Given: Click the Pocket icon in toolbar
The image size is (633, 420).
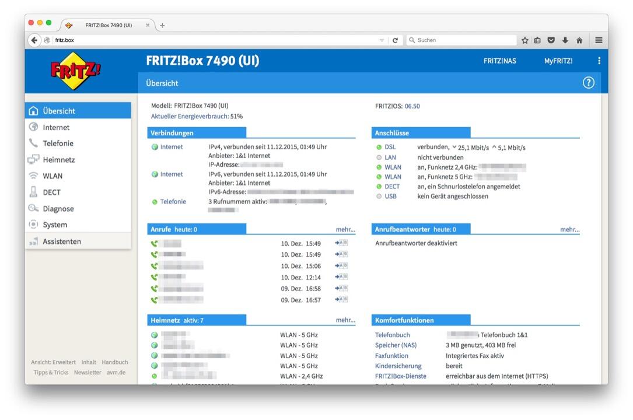Looking at the screenshot, I should 551,40.
